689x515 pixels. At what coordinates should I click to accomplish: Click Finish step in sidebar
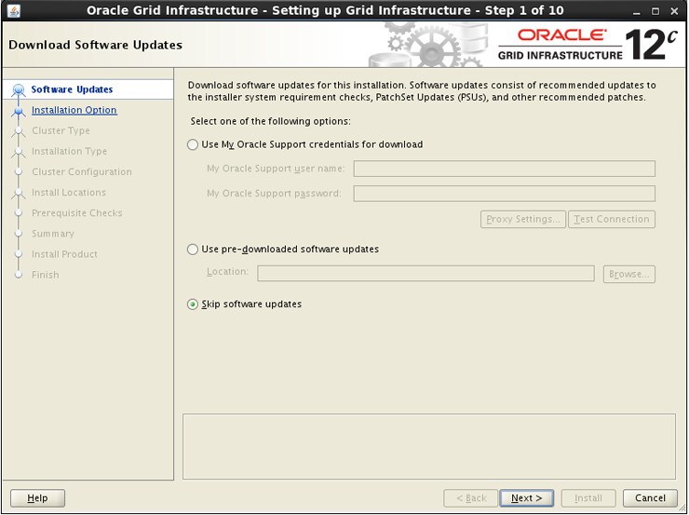click(46, 275)
